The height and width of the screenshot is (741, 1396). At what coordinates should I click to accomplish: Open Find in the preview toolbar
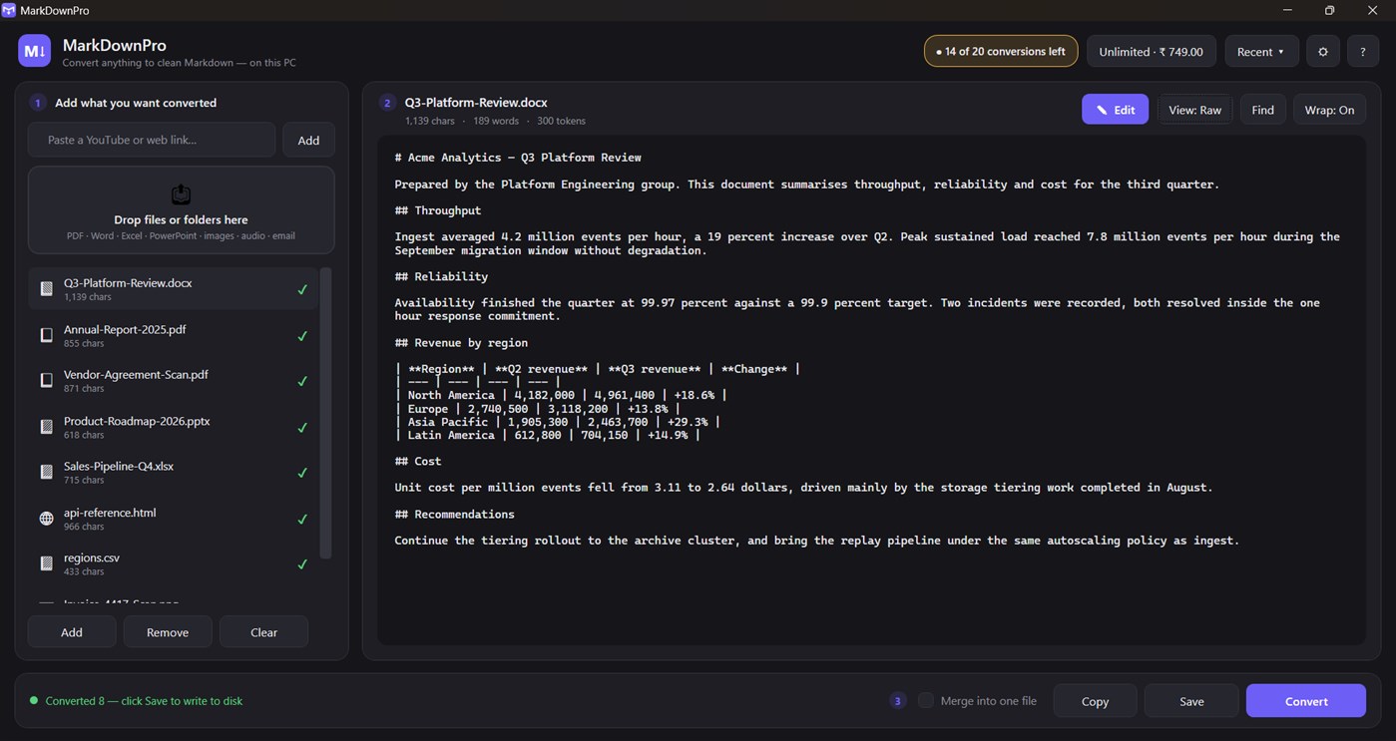[x=1262, y=110]
